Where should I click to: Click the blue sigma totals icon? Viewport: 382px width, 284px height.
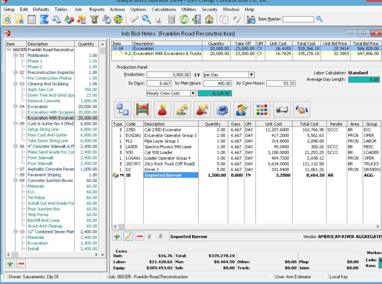(44, 19)
